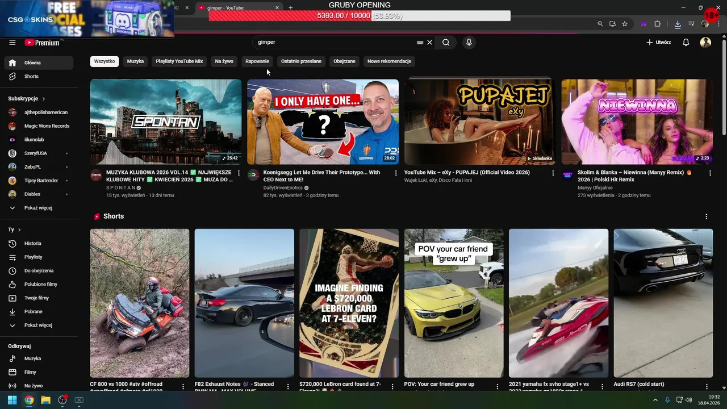
Task: Expand Pokaż więcej under subscriptions
Action: click(x=39, y=208)
